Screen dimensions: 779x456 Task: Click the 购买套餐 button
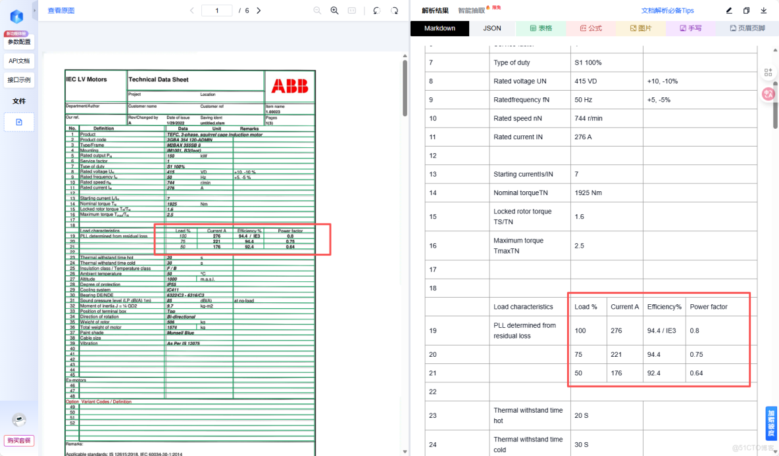18,440
